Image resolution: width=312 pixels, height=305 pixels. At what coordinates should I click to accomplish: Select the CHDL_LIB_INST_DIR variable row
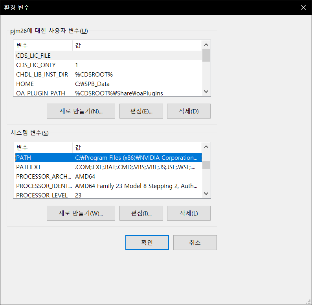108,74
